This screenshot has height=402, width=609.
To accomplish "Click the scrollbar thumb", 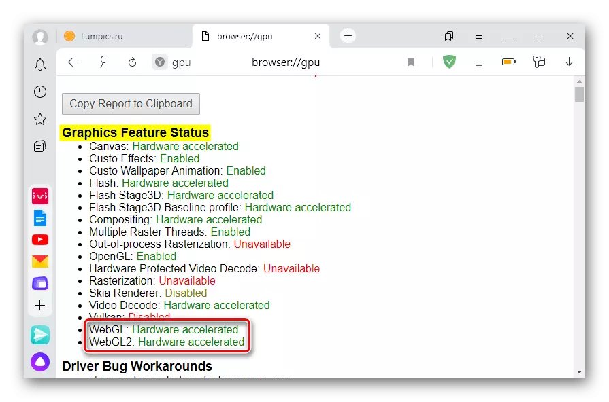I will (x=579, y=94).
